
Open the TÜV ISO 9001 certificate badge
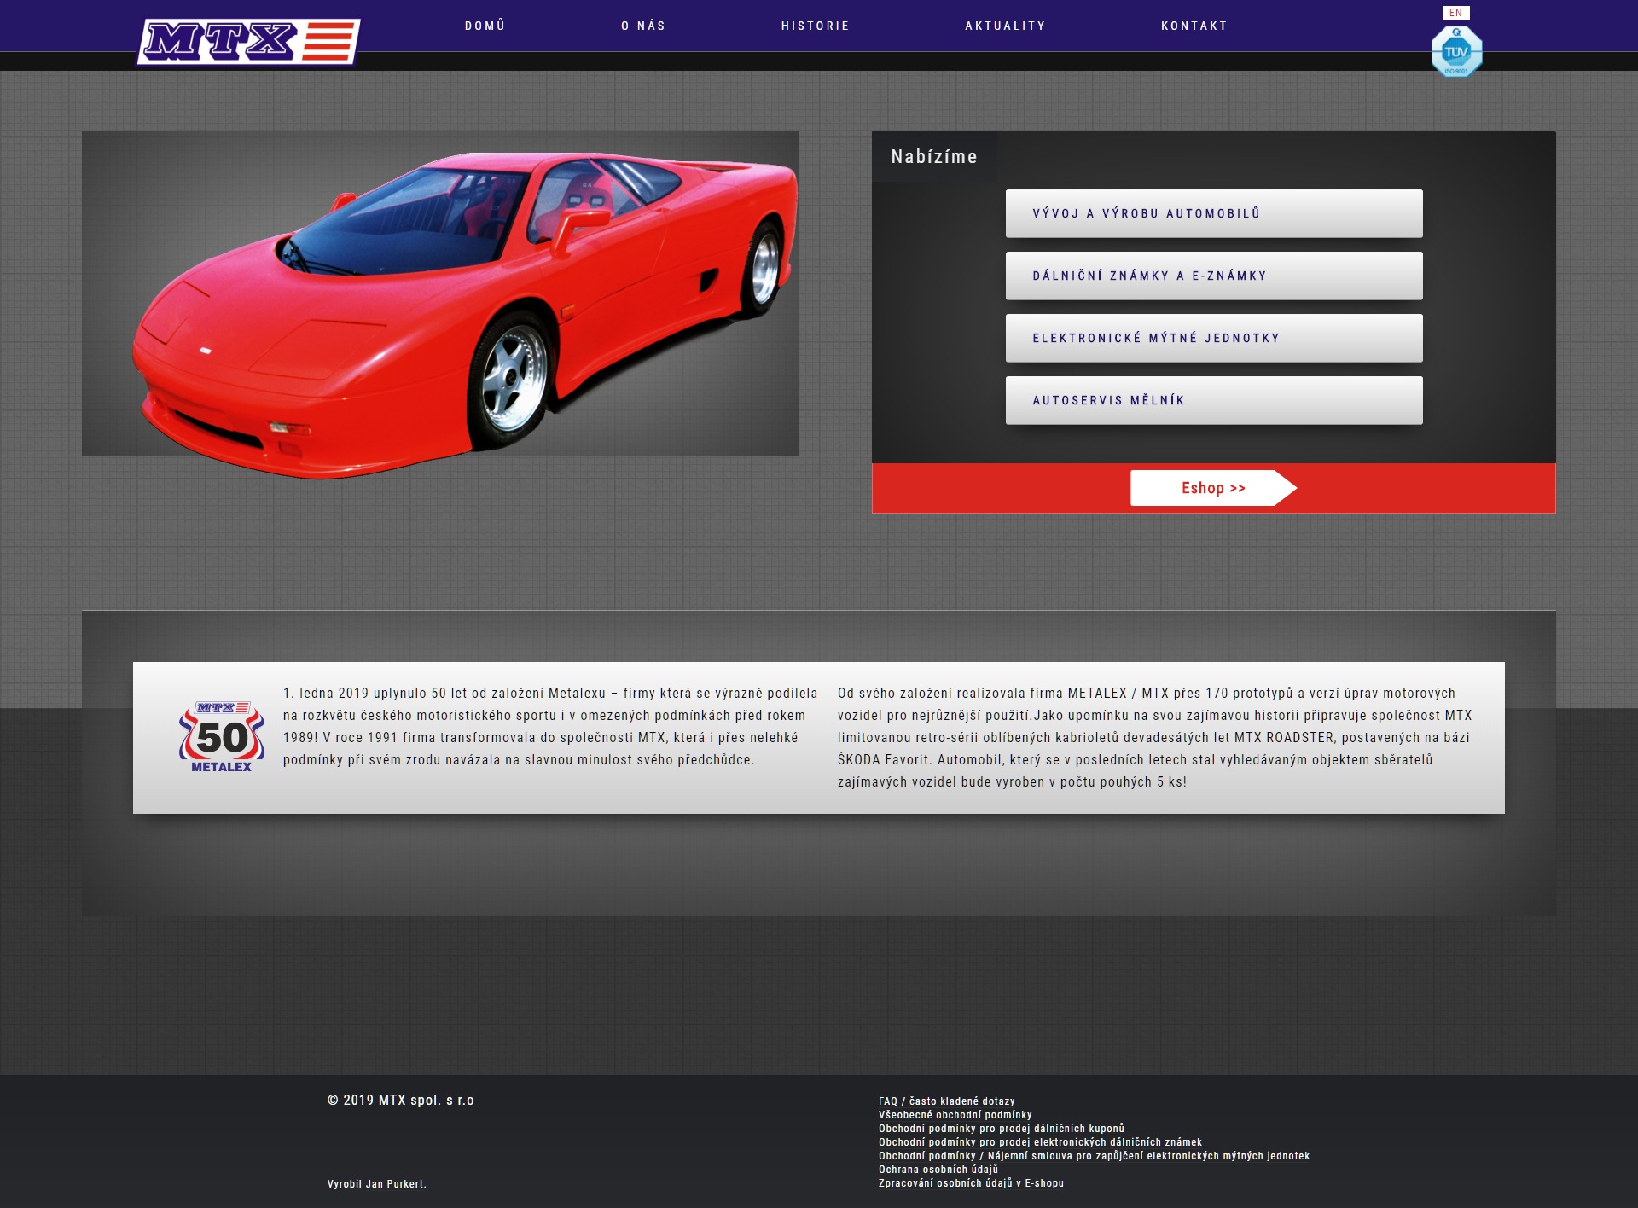point(1456,51)
